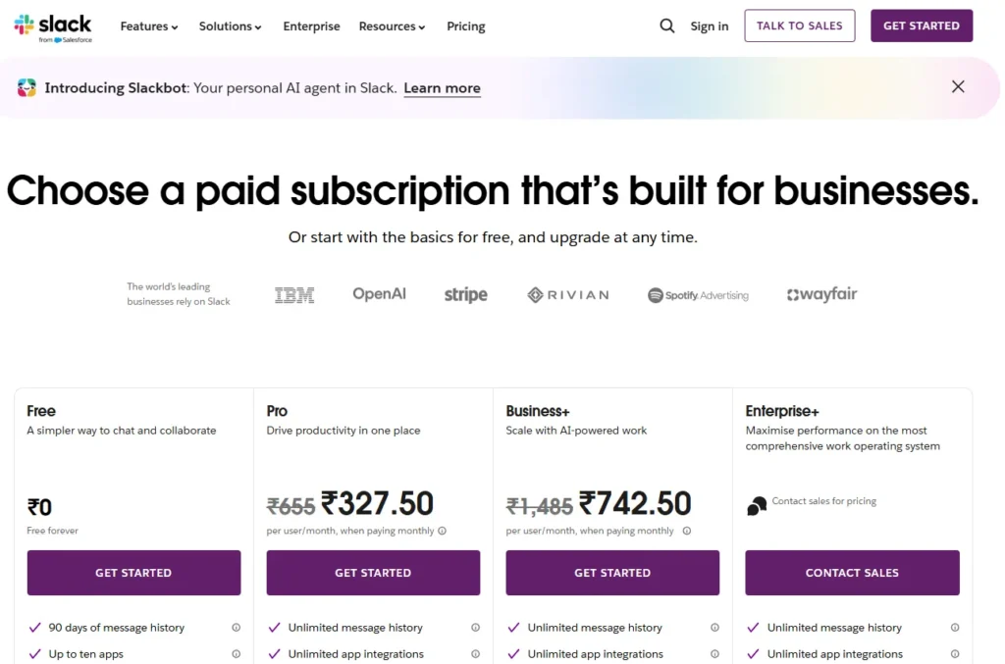Expand the Resources dropdown menu
The height and width of the screenshot is (664, 1005).
tap(392, 26)
